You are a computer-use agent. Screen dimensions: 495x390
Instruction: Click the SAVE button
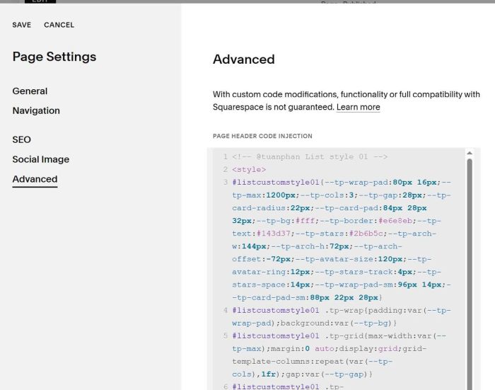[x=22, y=25]
